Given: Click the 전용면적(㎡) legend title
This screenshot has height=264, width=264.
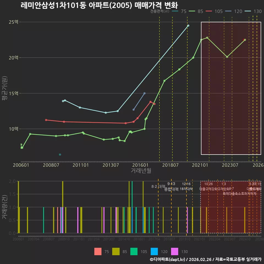Looking at the screenshot, I should pyautogui.click(x=159, y=11).
